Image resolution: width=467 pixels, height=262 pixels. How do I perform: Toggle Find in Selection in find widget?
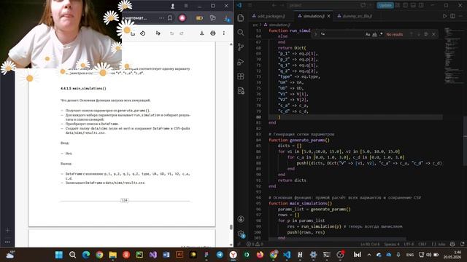[x=426, y=34]
